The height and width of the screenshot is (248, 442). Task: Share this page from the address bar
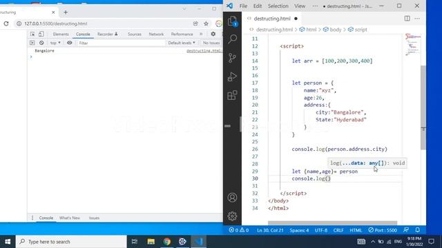tap(195, 23)
